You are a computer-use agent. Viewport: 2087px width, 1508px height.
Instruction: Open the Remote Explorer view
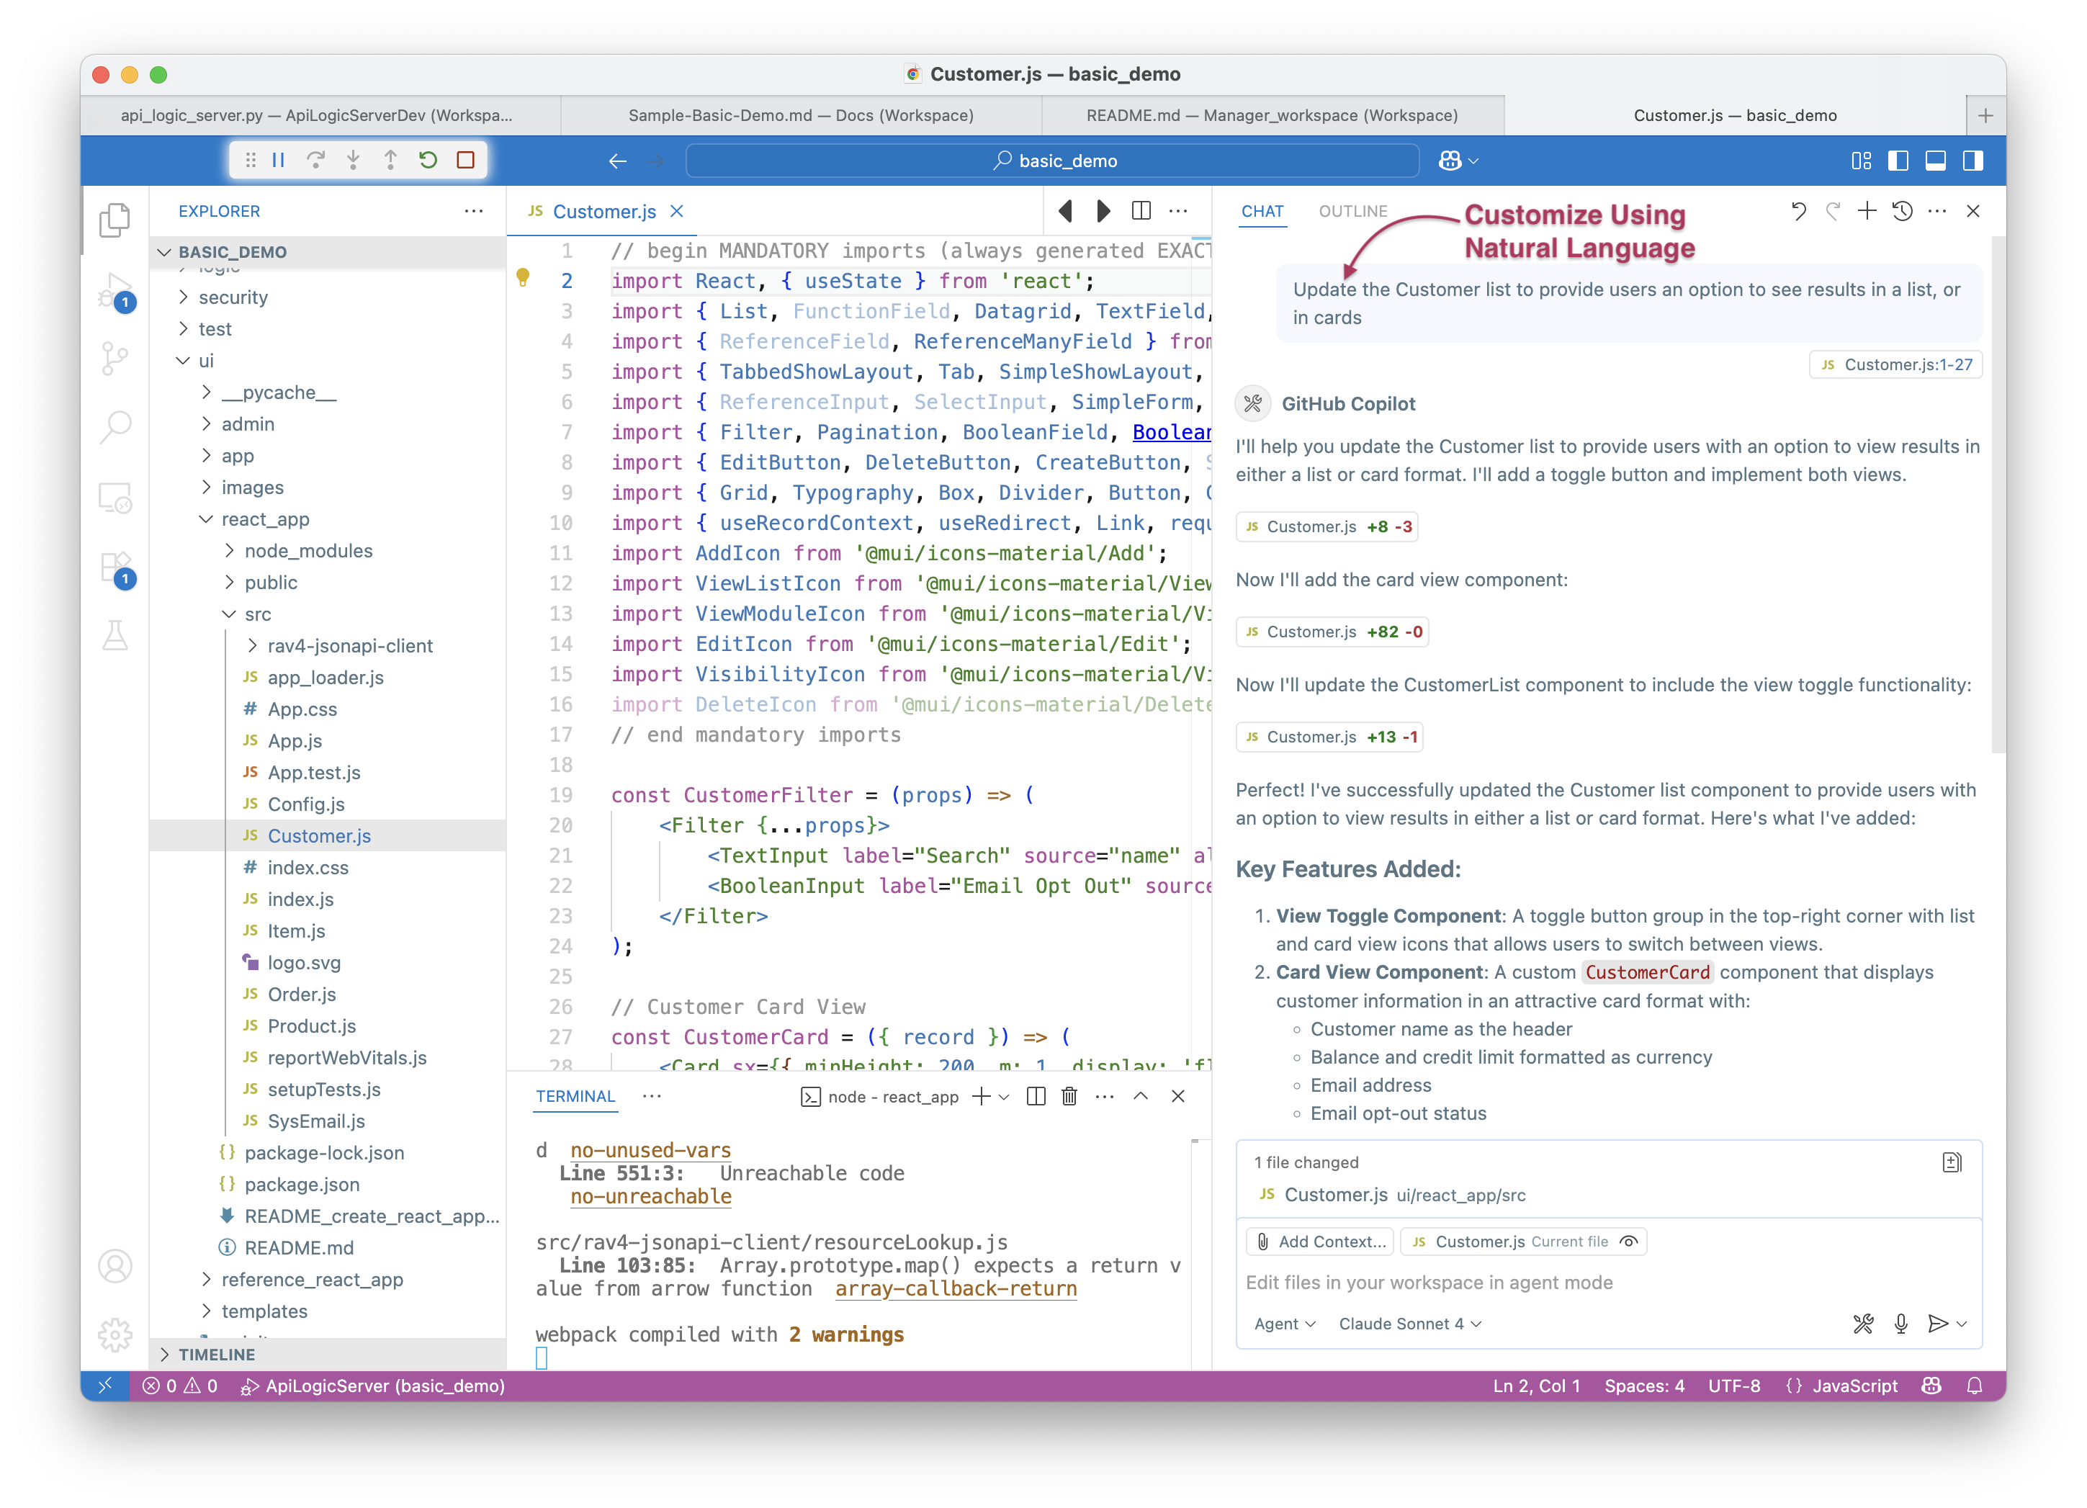115,498
